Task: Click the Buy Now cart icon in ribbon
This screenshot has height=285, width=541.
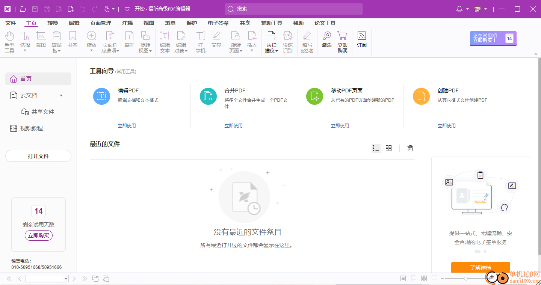Action: (x=342, y=36)
